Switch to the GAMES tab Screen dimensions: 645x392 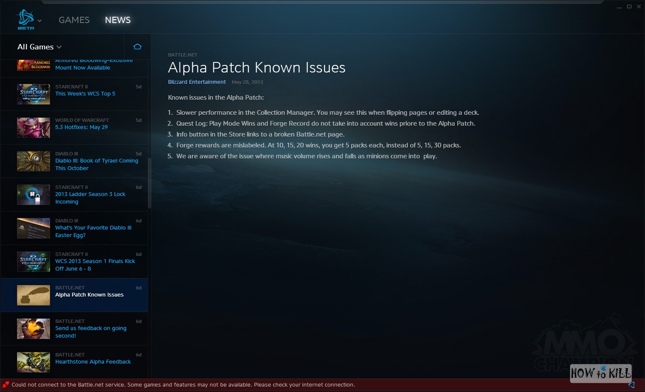click(74, 20)
